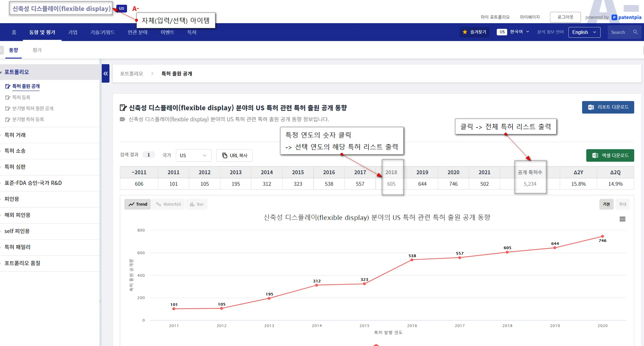Open the English analysis language dropdown

pyautogui.click(x=584, y=32)
